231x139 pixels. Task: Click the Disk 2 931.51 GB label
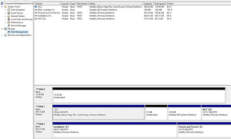click(x=40, y=129)
